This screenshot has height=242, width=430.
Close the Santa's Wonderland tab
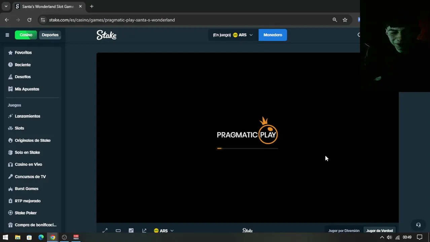80,6
